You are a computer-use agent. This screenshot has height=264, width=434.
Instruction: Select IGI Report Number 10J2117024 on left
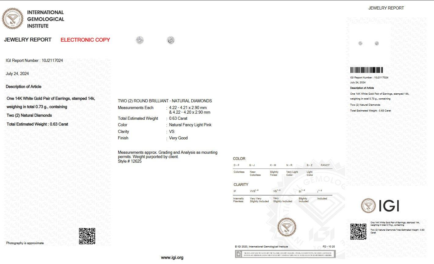pos(34,60)
